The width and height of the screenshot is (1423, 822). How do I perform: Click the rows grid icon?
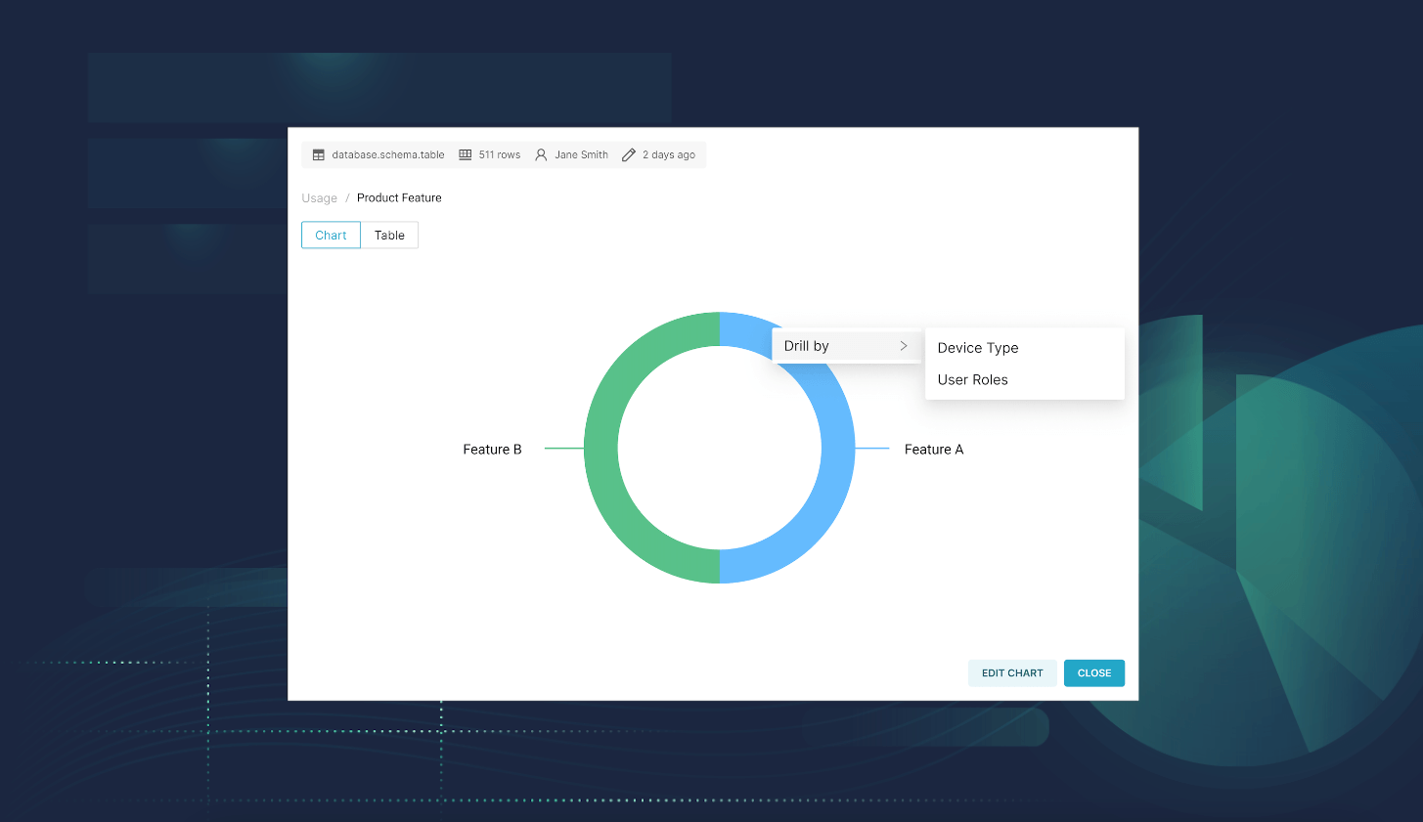[466, 154]
